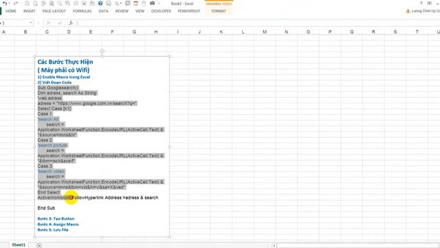Click the horizontal scrollbar track
This screenshot has height=248, width=440.
(x=357, y=245)
